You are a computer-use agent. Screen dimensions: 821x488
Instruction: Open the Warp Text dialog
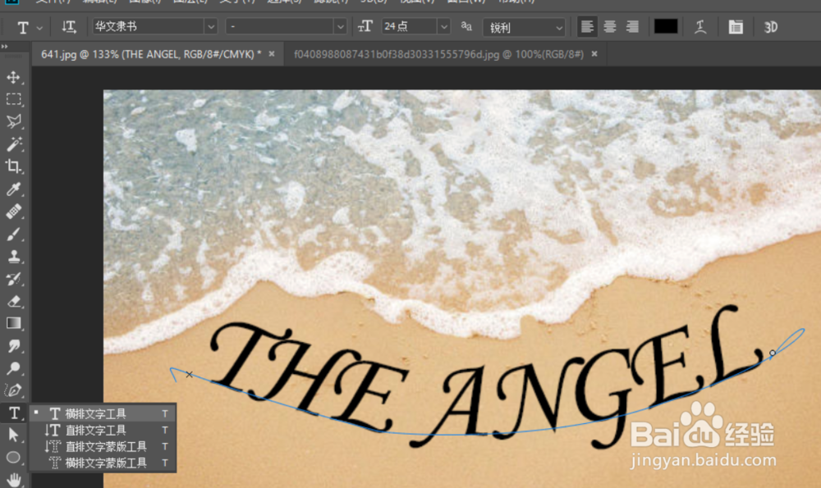700,27
